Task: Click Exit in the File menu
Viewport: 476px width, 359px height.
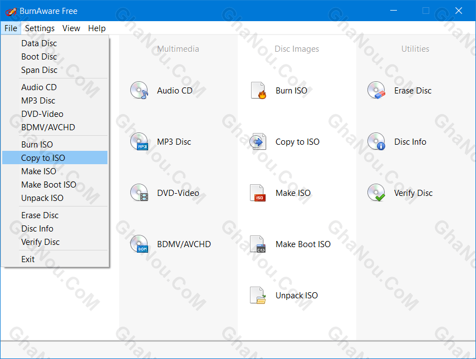Action: (55, 259)
